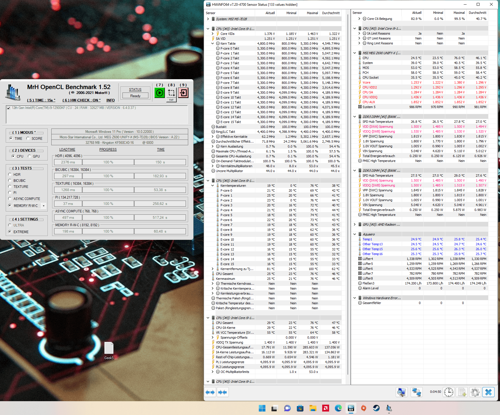Click the dashed-rectangle screenshot capture icon
The image size is (500, 415).
pos(171,93)
